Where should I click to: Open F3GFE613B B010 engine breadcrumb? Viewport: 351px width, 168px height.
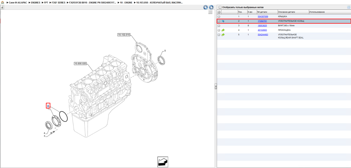coord(93,2)
